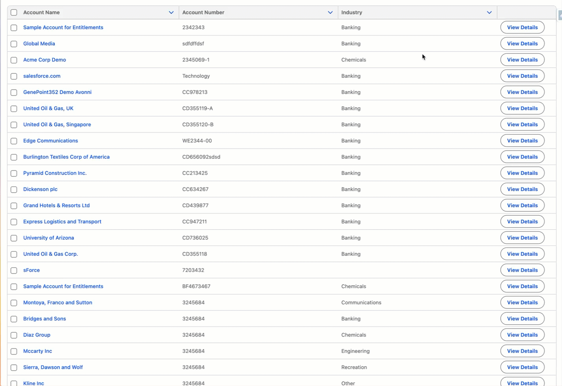
Task: Click the 'WE2344-00' account number cell
Action: pos(197,141)
